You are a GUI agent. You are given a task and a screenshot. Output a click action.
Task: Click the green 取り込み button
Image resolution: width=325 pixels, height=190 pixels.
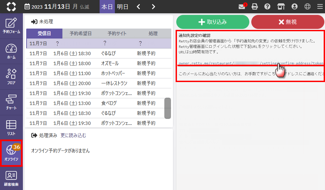point(212,22)
